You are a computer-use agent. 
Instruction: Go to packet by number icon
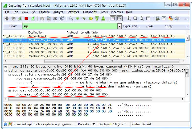(91, 19)
